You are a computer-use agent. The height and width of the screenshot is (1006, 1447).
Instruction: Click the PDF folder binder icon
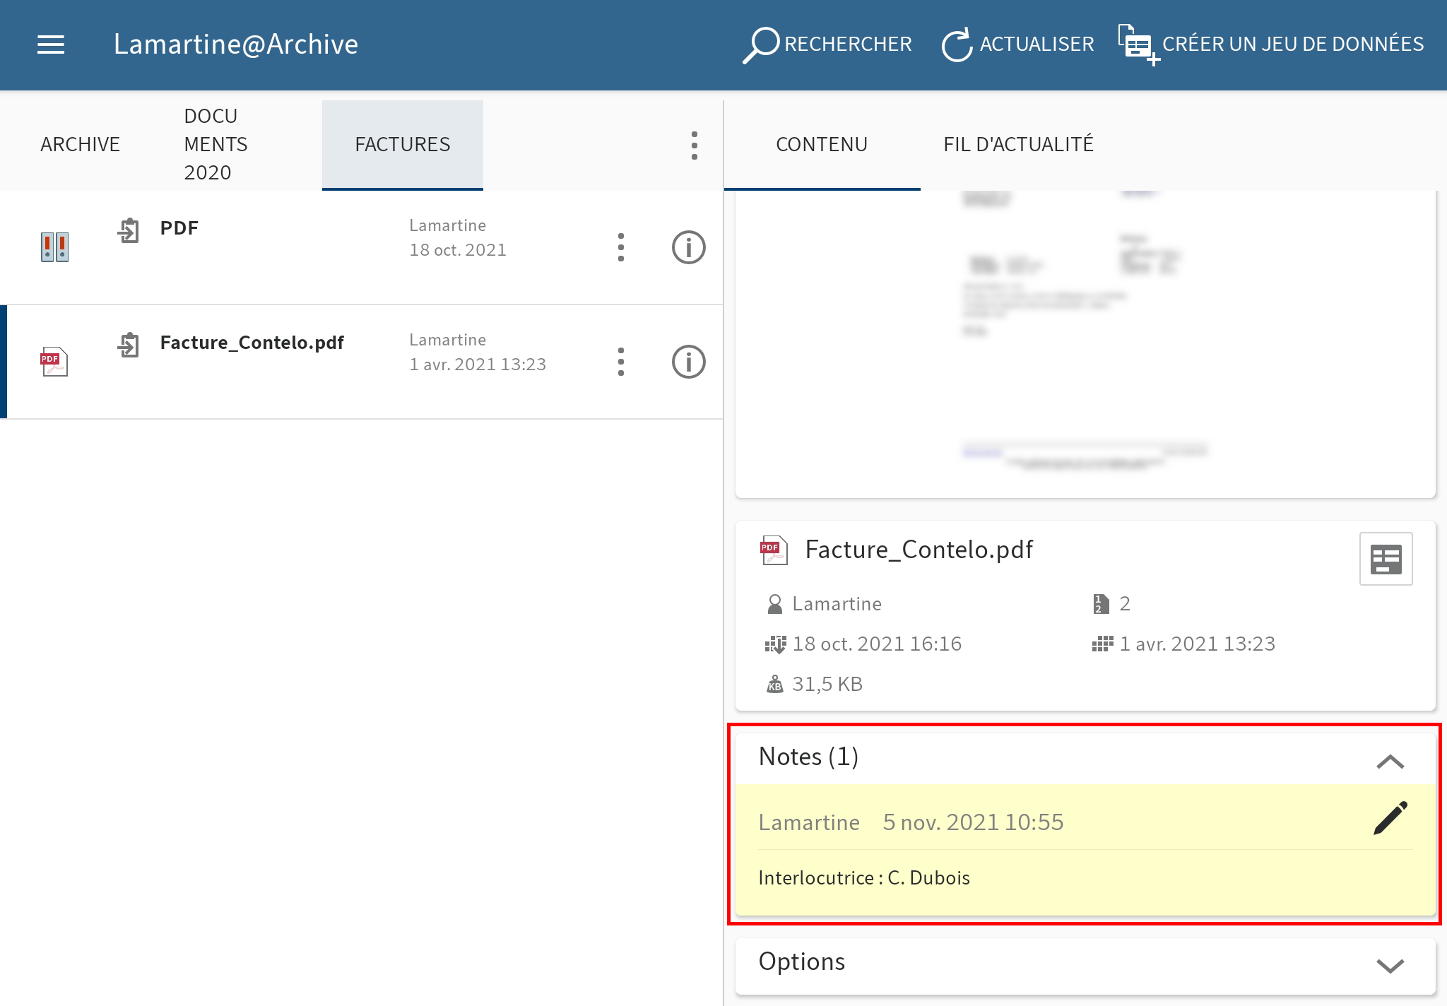click(x=54, y=247)
